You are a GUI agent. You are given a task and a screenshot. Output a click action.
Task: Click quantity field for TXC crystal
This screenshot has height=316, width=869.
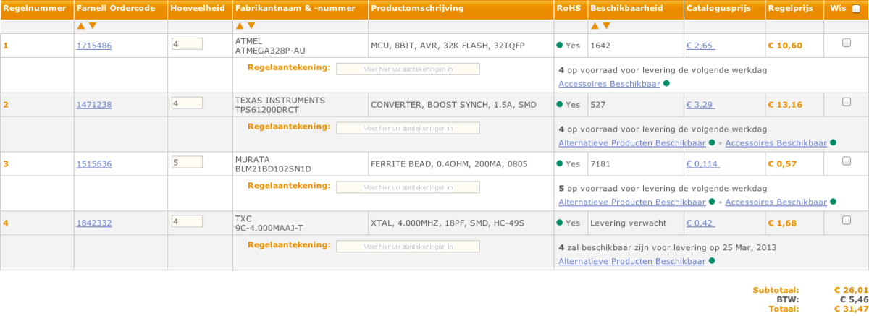click(x=187, y=221)
